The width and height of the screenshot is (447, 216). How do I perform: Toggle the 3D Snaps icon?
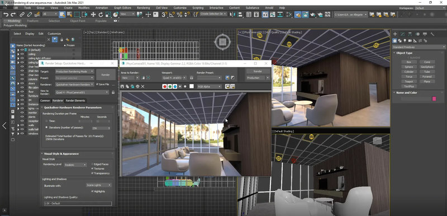(x=164, y=14)
